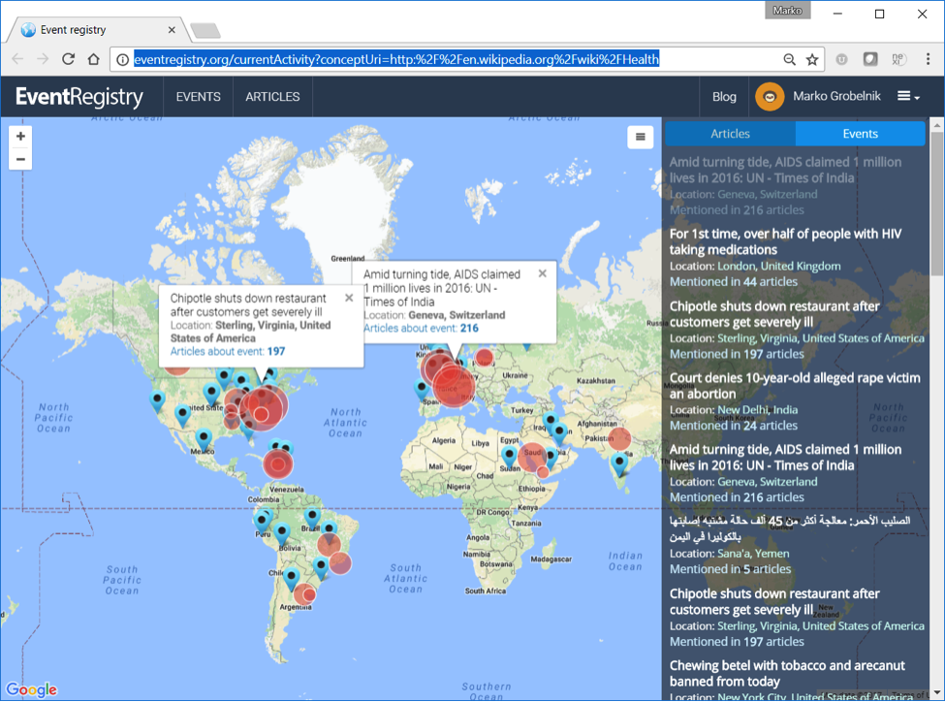Click location London, United Kingdom
Image resolution: width=945 pixels, height=702 pixels.
pos(778,266)
